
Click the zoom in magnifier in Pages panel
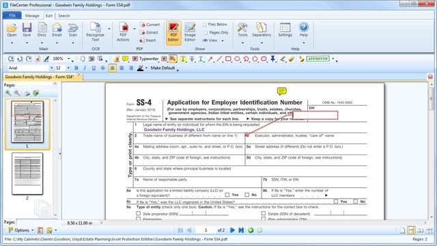(8, 93)
